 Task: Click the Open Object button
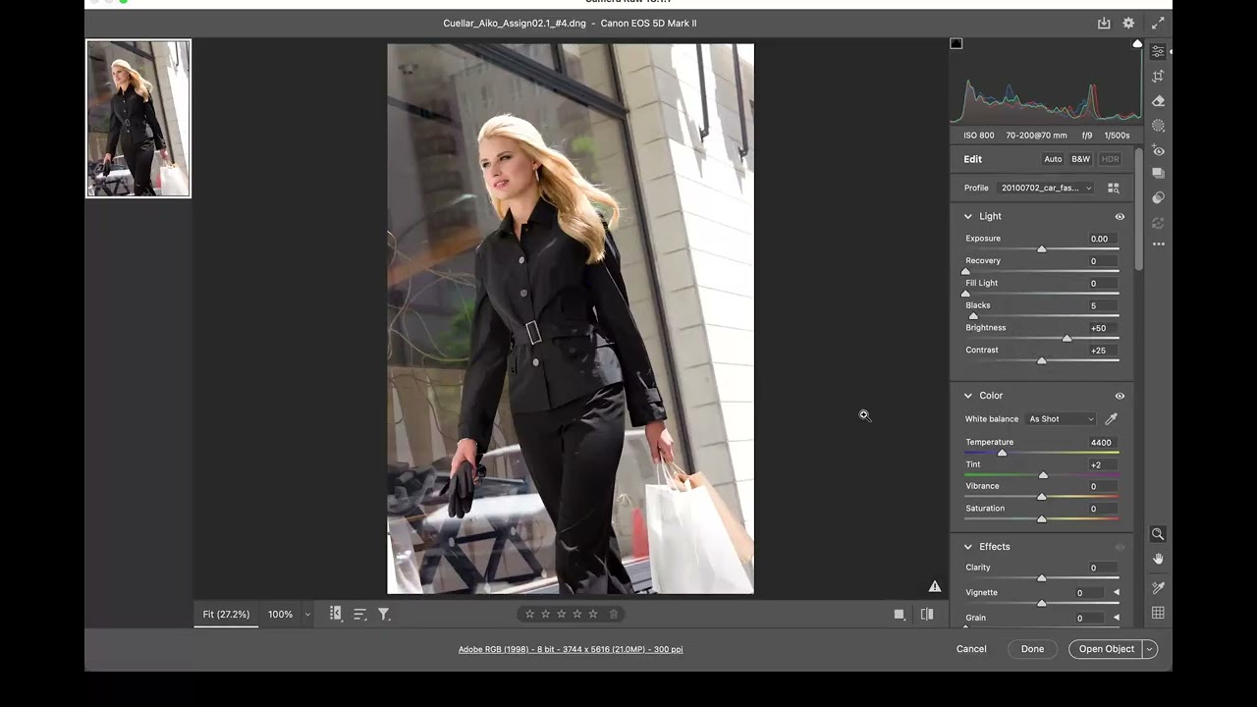[x=1106, y=649]
